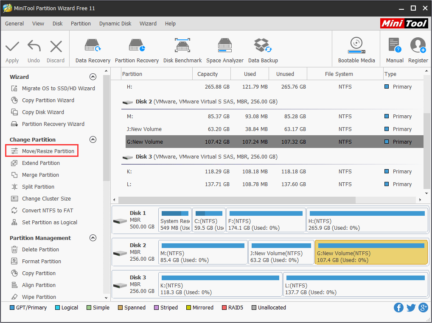The width and height of the screenshot is (432, 323).
Task: Sort by the Used column header
Action: (x=250, y=74)
